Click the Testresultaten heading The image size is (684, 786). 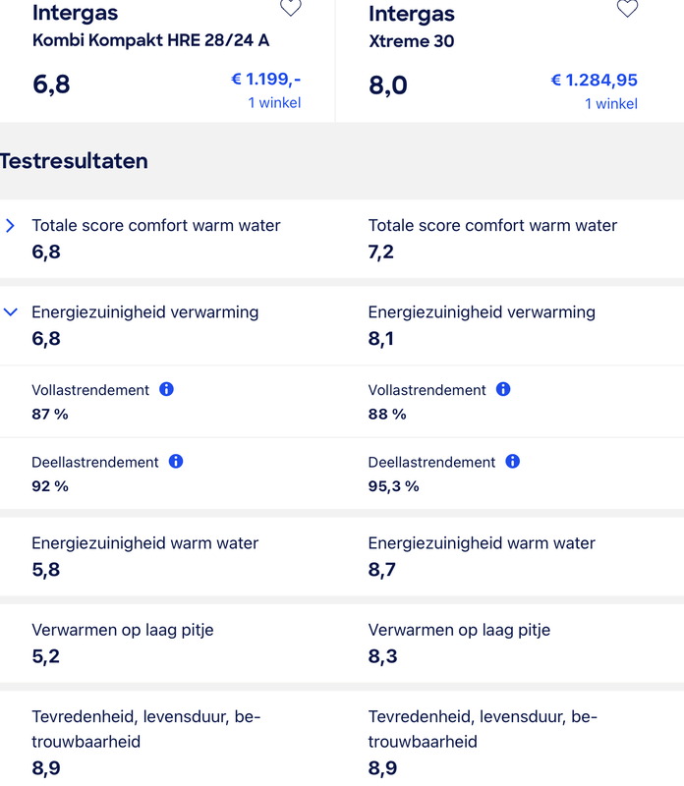click(x=74, y=161)
